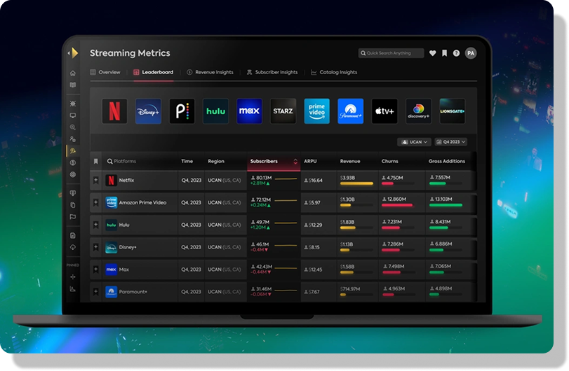Click the Region column header
This screenshot has width=569, height=371.
216,162
